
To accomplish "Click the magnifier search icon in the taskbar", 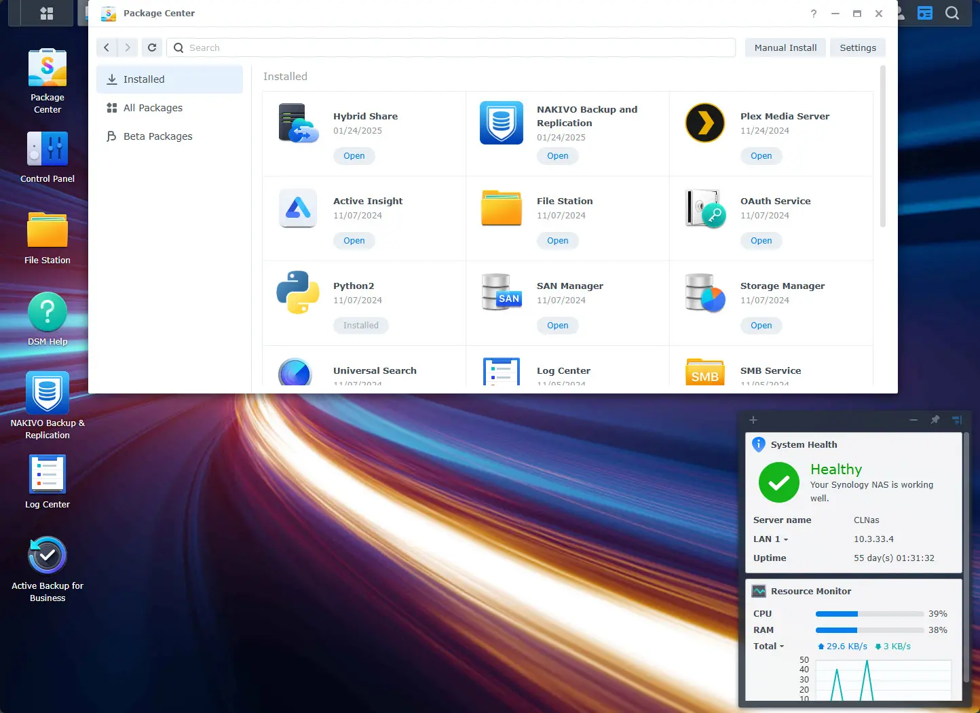I will [952, 13].
